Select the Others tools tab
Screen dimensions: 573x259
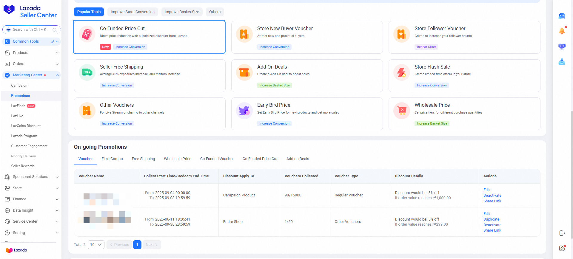coord(215,12)
